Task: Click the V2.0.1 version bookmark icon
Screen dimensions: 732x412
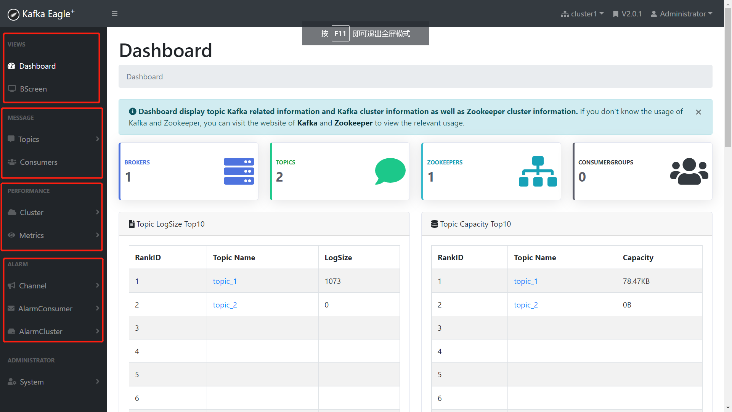Action: coord(615,14)
